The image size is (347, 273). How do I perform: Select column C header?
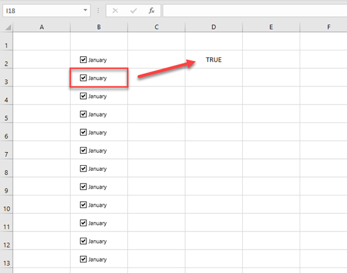pyautogui.click(x=156, y=27)
